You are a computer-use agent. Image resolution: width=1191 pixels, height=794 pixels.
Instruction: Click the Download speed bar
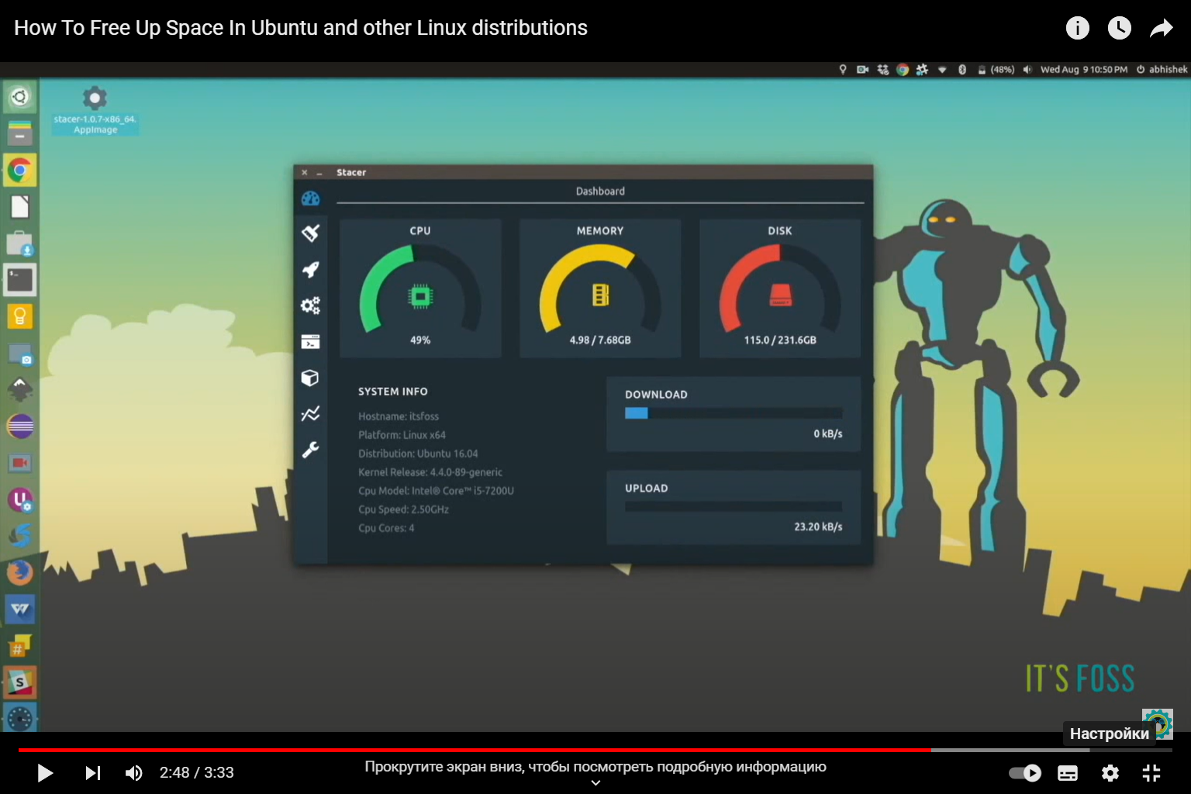pyautogui.click(x=734, y=413)
